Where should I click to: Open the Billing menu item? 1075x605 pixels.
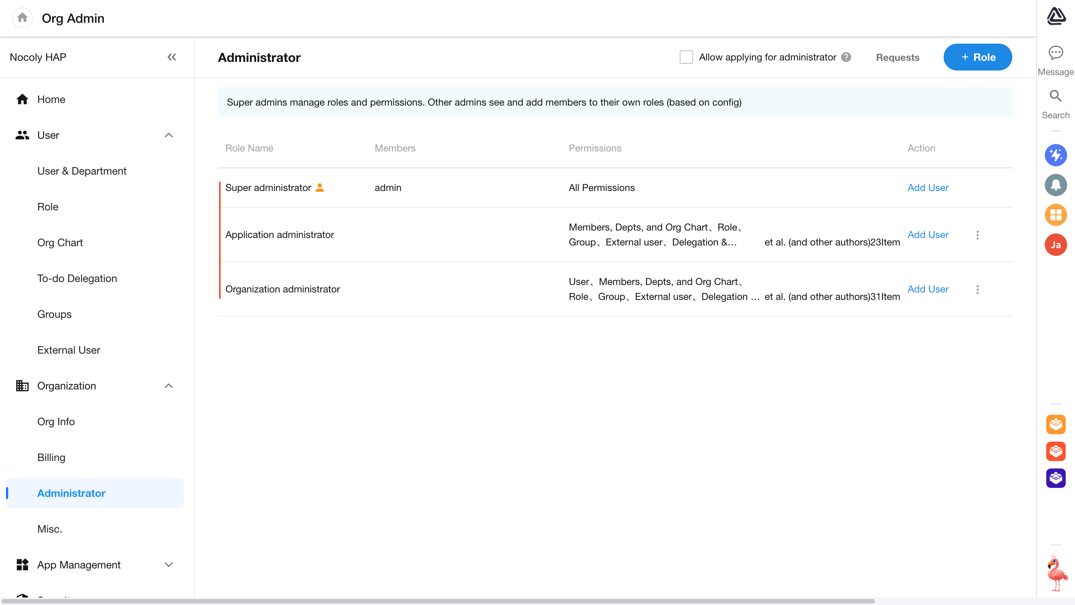pyautogui.click(x=52, y=457)
